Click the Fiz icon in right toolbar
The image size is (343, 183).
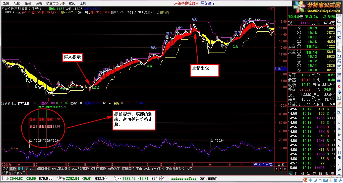point(339,55)
